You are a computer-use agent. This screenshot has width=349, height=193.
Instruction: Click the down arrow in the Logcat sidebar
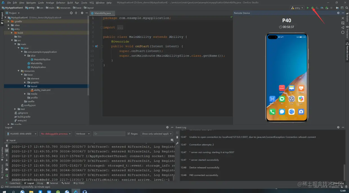click(x=7, y=160)
